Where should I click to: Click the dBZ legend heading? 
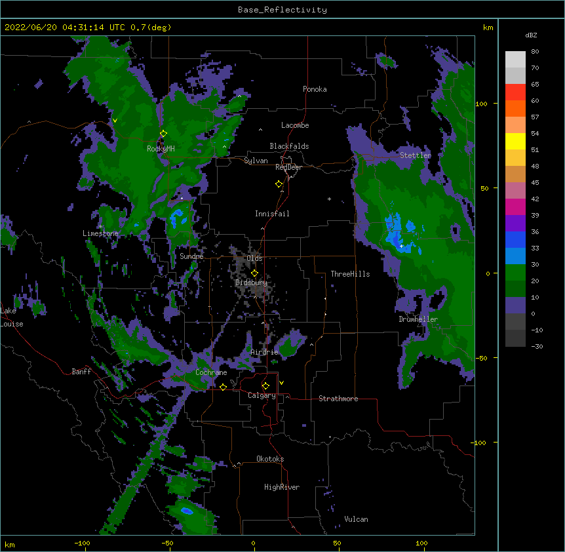point(531,35)
